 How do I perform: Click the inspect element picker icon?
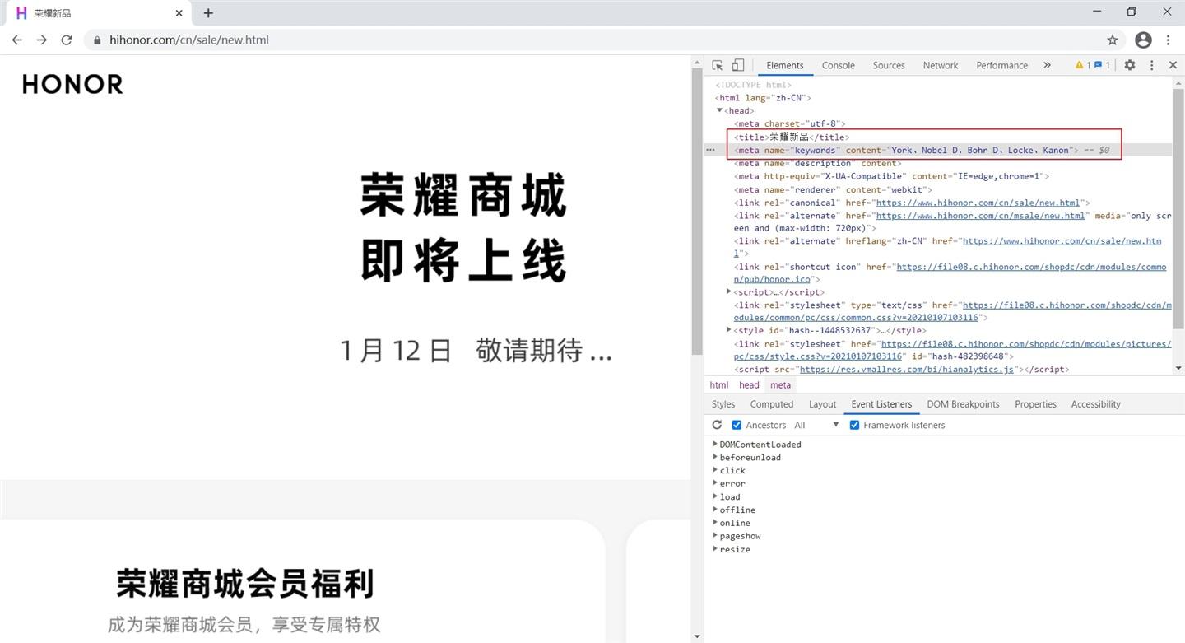coord(718,65)
